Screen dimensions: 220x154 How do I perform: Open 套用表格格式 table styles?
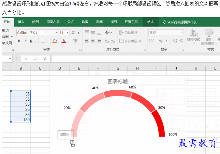[x=209, y=37]
